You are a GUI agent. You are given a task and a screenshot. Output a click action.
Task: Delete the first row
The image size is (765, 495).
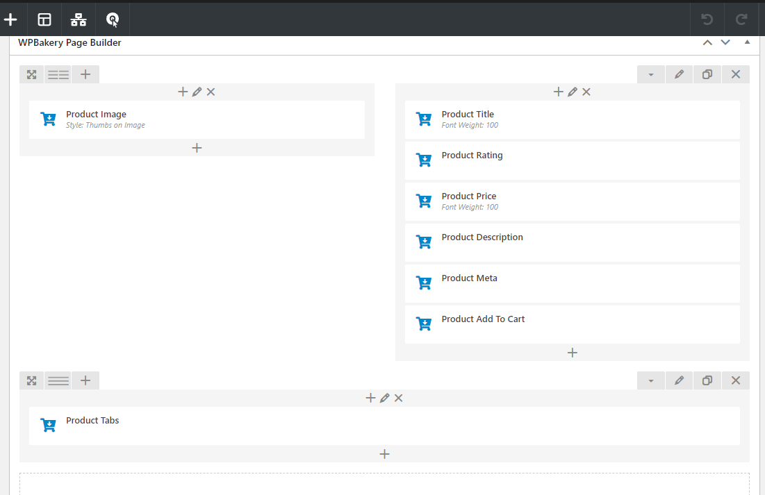(x=736, y=74)
